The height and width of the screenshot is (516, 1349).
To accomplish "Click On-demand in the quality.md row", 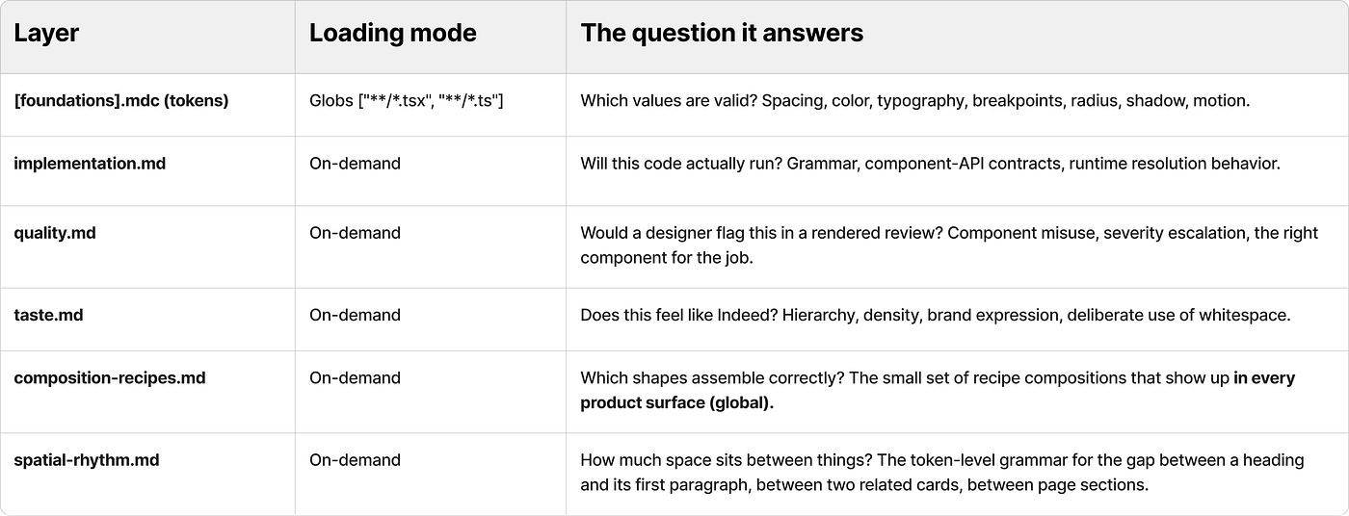I will click(x=355, y=233).
